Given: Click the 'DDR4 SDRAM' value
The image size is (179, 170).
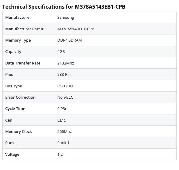Looking at the screenshot, I should 70,40.
